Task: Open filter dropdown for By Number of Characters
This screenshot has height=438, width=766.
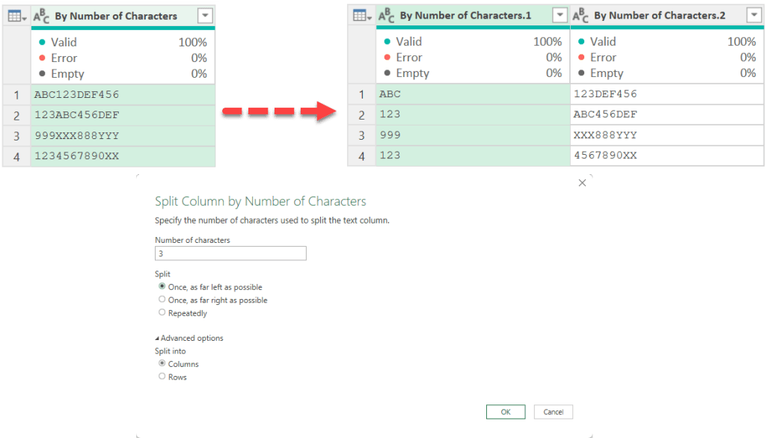Action: tap(205, 16)
